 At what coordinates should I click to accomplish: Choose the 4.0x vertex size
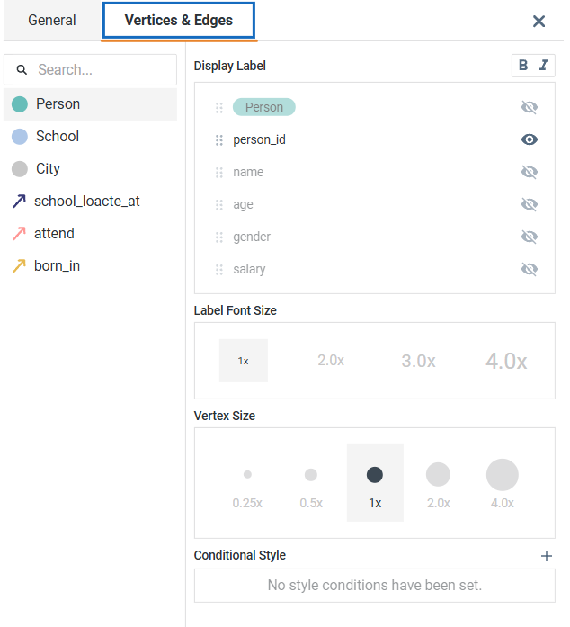[x=502, y=483]
